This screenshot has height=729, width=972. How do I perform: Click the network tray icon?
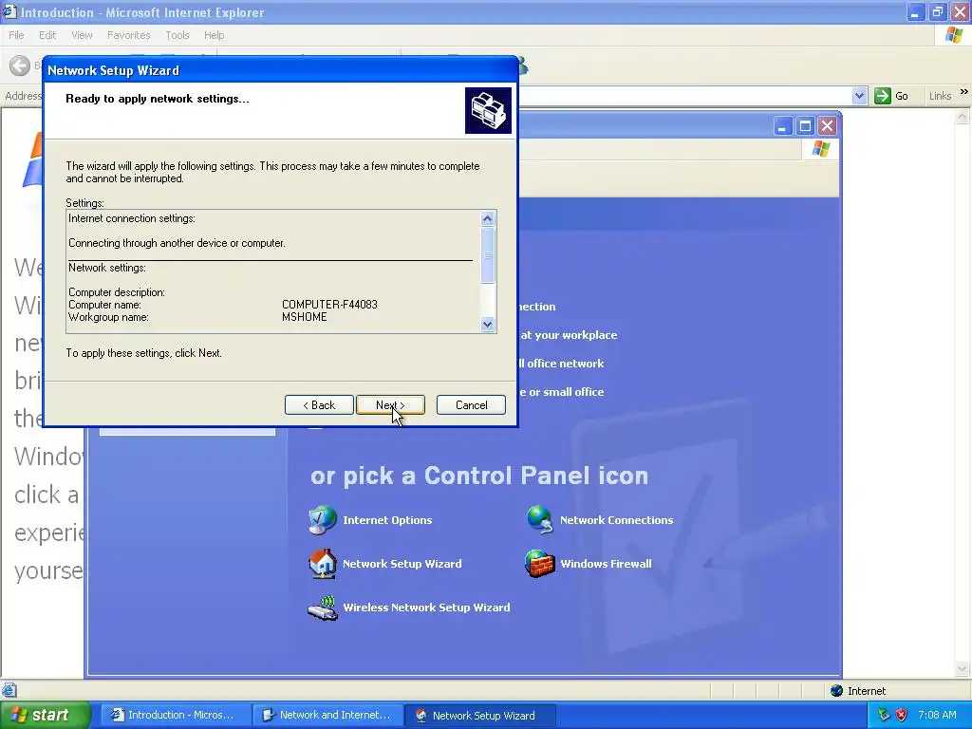click(884, 716)
